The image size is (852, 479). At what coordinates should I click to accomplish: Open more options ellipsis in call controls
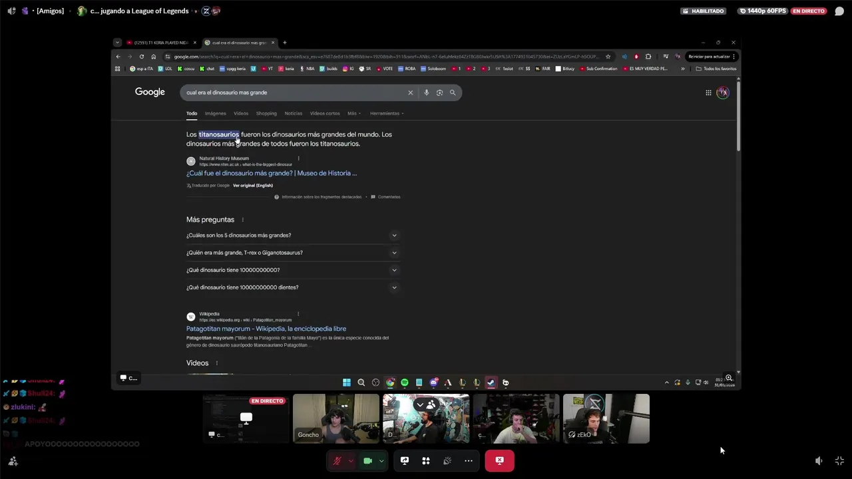(469, 460)
